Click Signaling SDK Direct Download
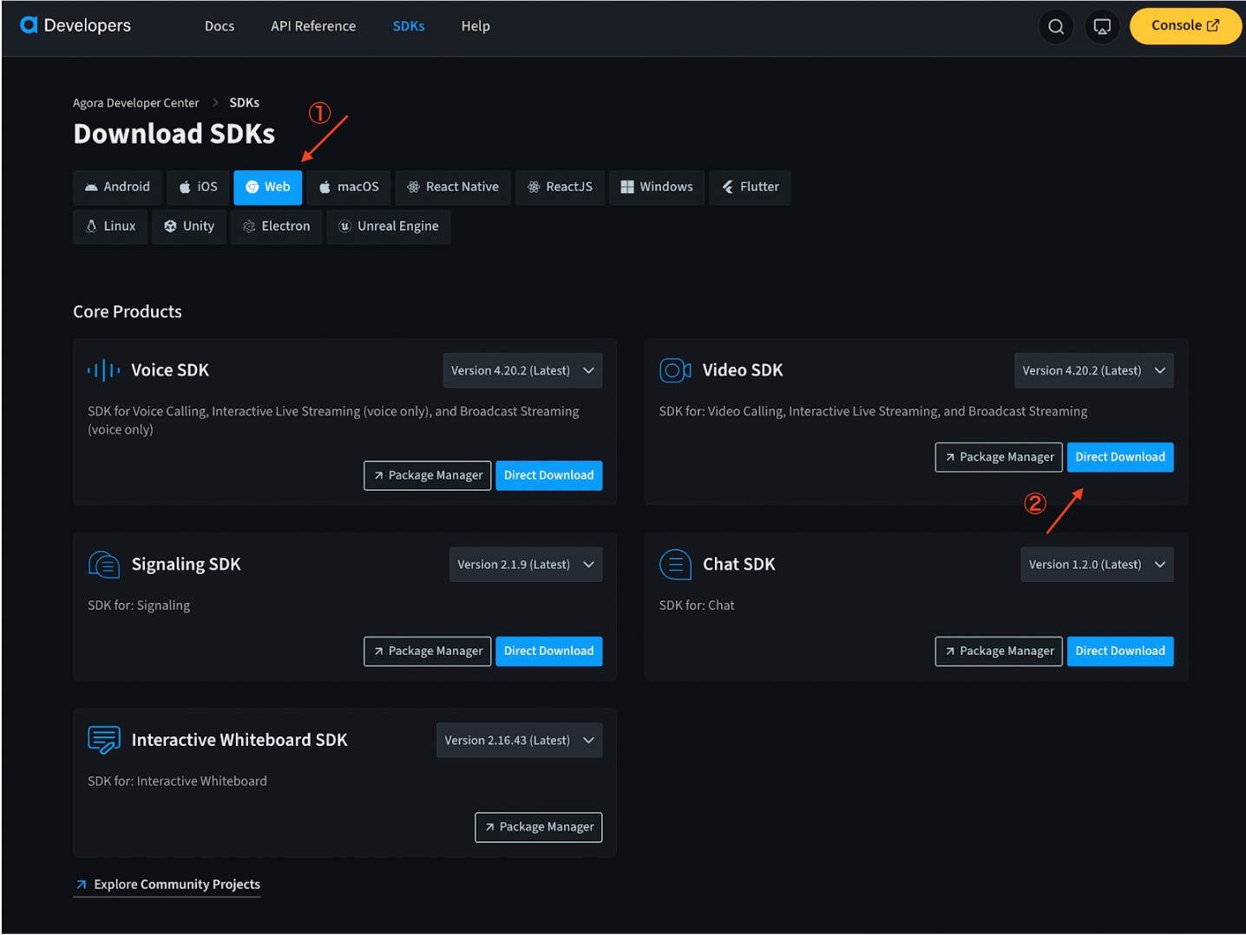The image size is (1246, 935). tap(549, 651)
